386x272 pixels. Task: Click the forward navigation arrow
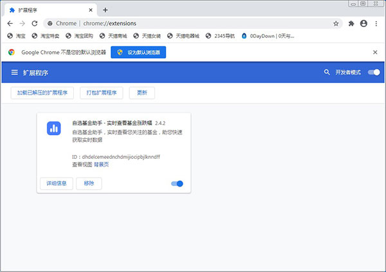click(x=22, y=23)
